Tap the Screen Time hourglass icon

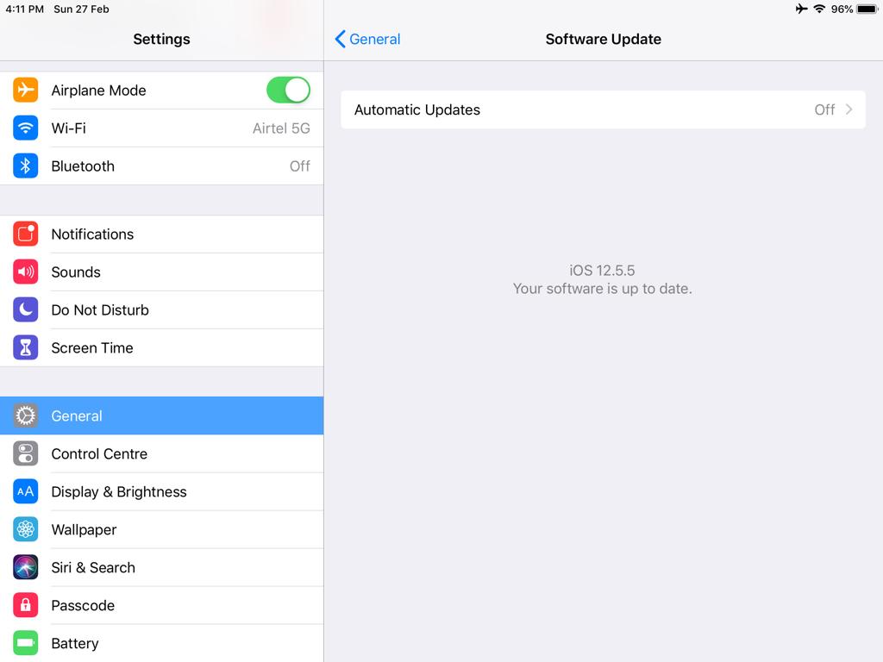coord(25,348)
